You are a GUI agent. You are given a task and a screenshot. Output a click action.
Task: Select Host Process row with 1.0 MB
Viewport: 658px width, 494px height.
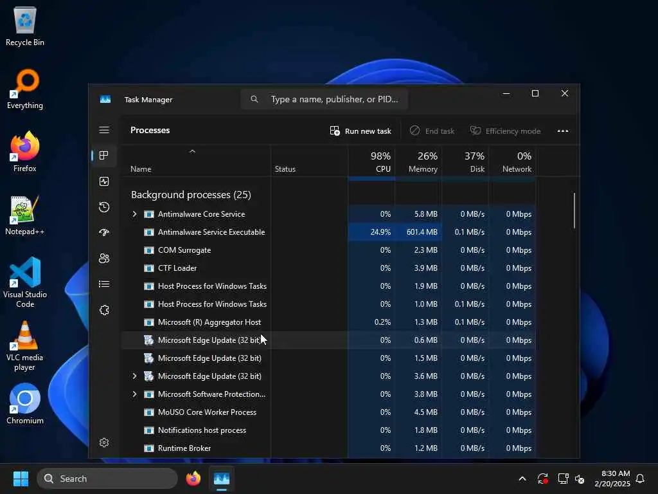point(328,304)
